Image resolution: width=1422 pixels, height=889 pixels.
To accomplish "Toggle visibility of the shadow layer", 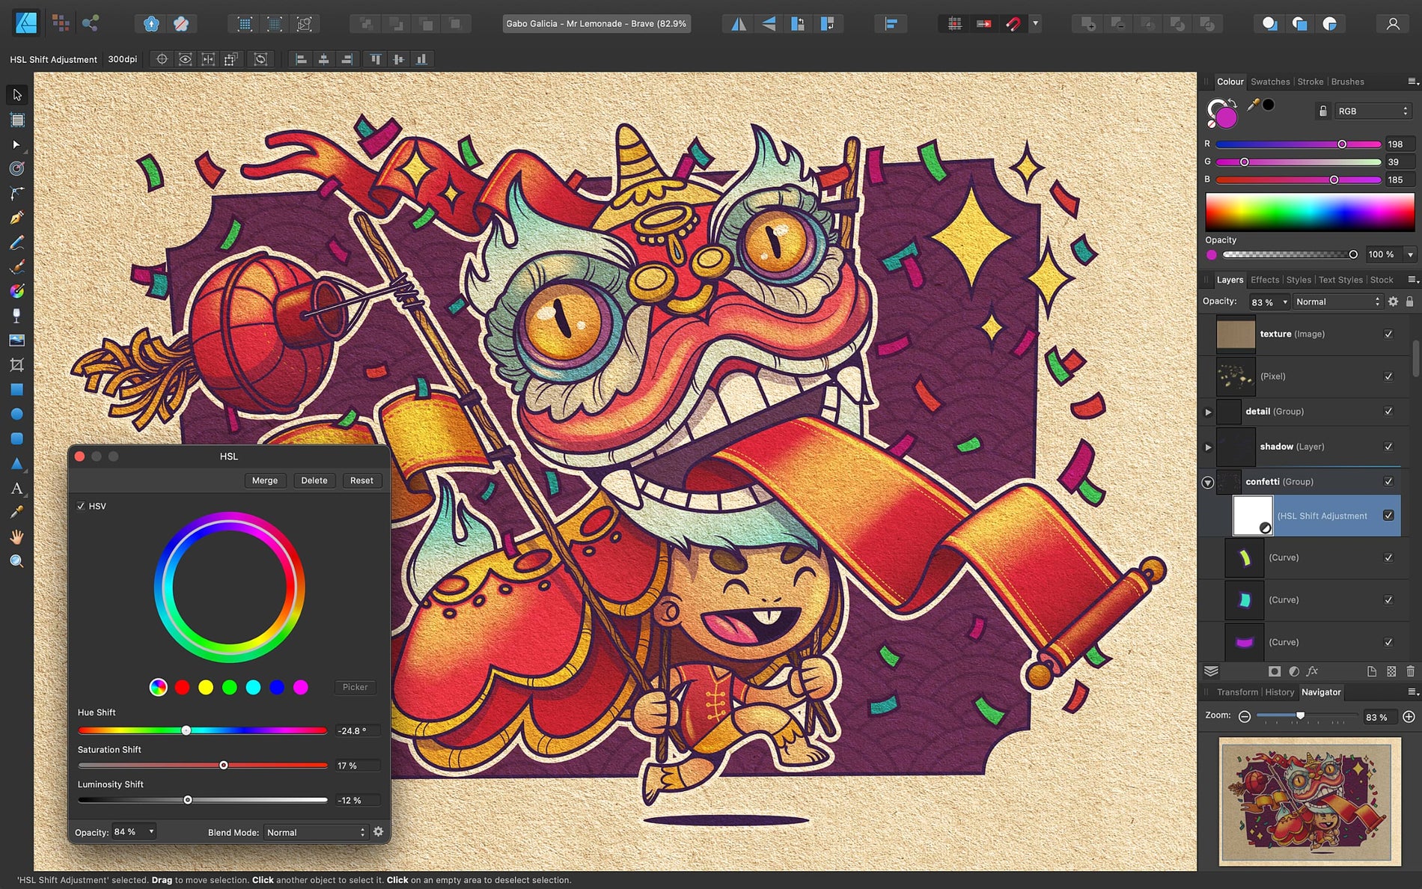I will click(1388, 446).
